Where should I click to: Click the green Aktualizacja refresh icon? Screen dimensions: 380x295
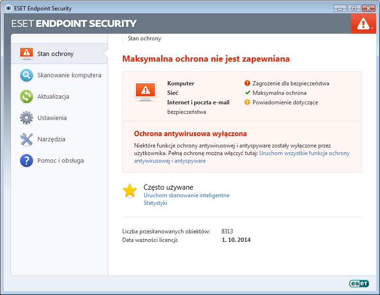tap(27, 97)
